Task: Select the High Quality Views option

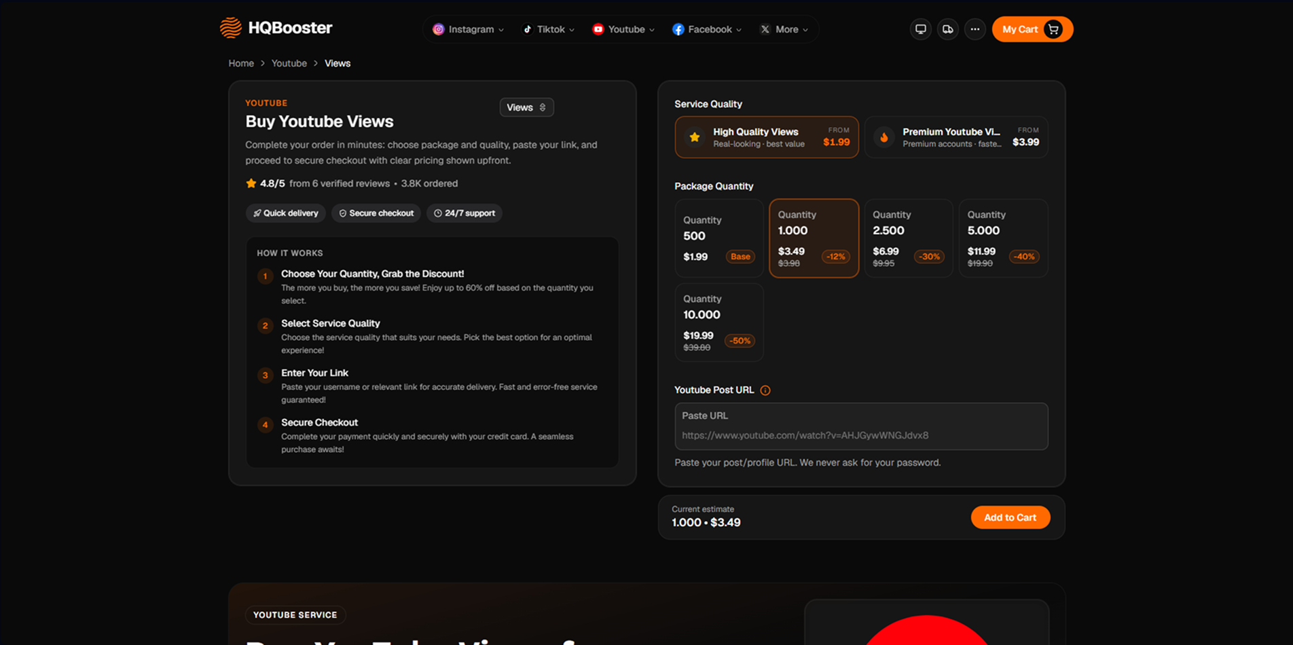Action: click(x=767, y=137)
